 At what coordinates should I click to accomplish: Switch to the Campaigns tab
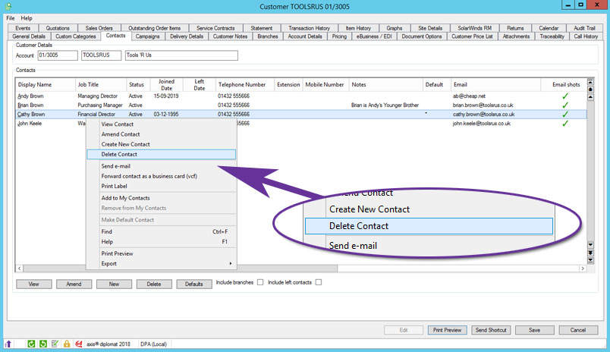(147, 36)
